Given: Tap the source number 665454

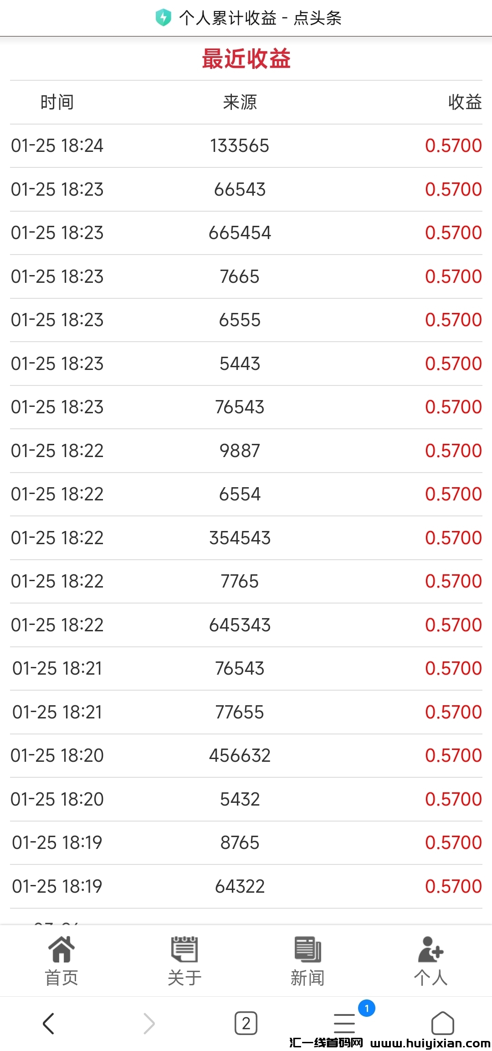Looking at the screenshot, I should (x=240, y=233).
